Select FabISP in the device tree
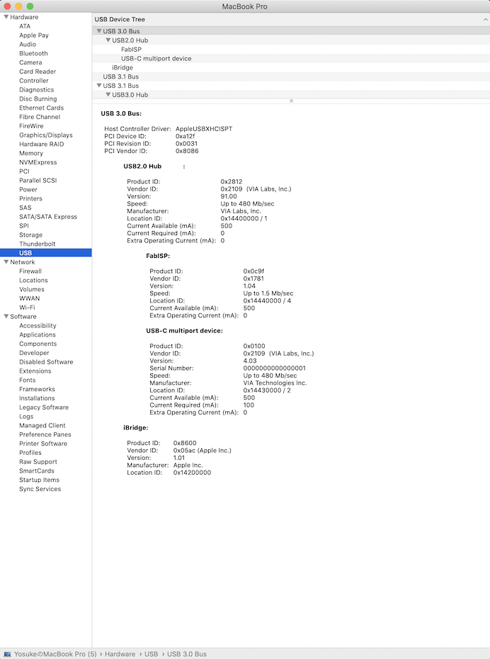The image size is (490, 659). [132, 49]
